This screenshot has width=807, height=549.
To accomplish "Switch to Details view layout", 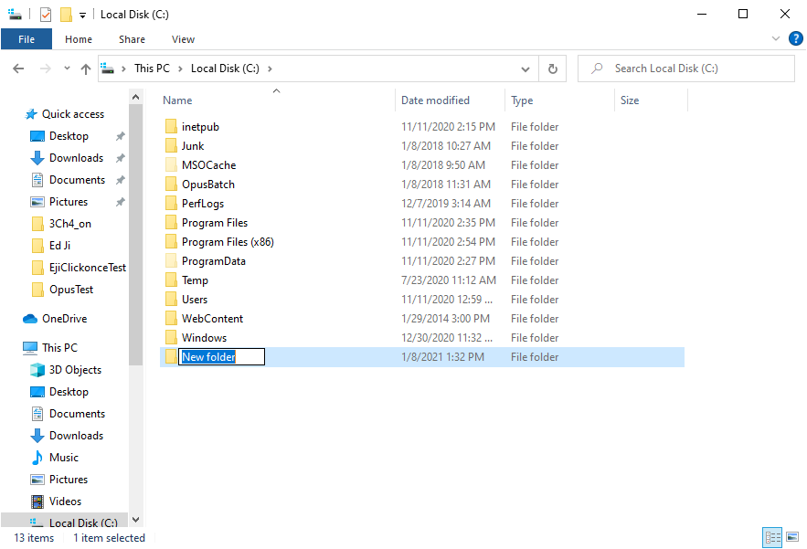I will (x=772, y=538).
